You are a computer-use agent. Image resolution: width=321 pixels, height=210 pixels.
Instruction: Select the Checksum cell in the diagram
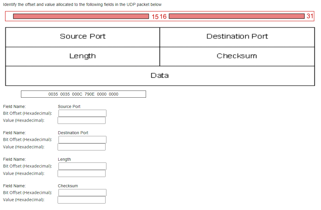pyautogui.click(x=237, y=56)
